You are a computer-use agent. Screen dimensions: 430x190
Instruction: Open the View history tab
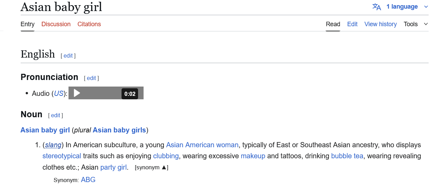point(380,24)
